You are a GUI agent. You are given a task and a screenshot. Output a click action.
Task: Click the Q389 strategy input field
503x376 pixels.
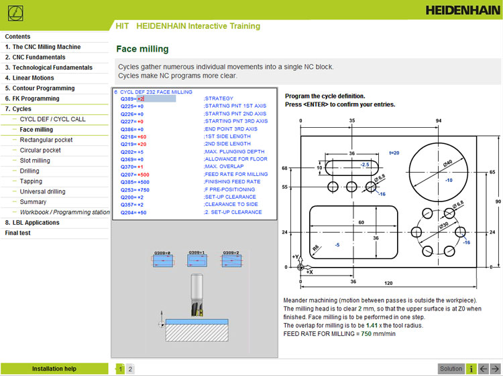coord(156,99)
